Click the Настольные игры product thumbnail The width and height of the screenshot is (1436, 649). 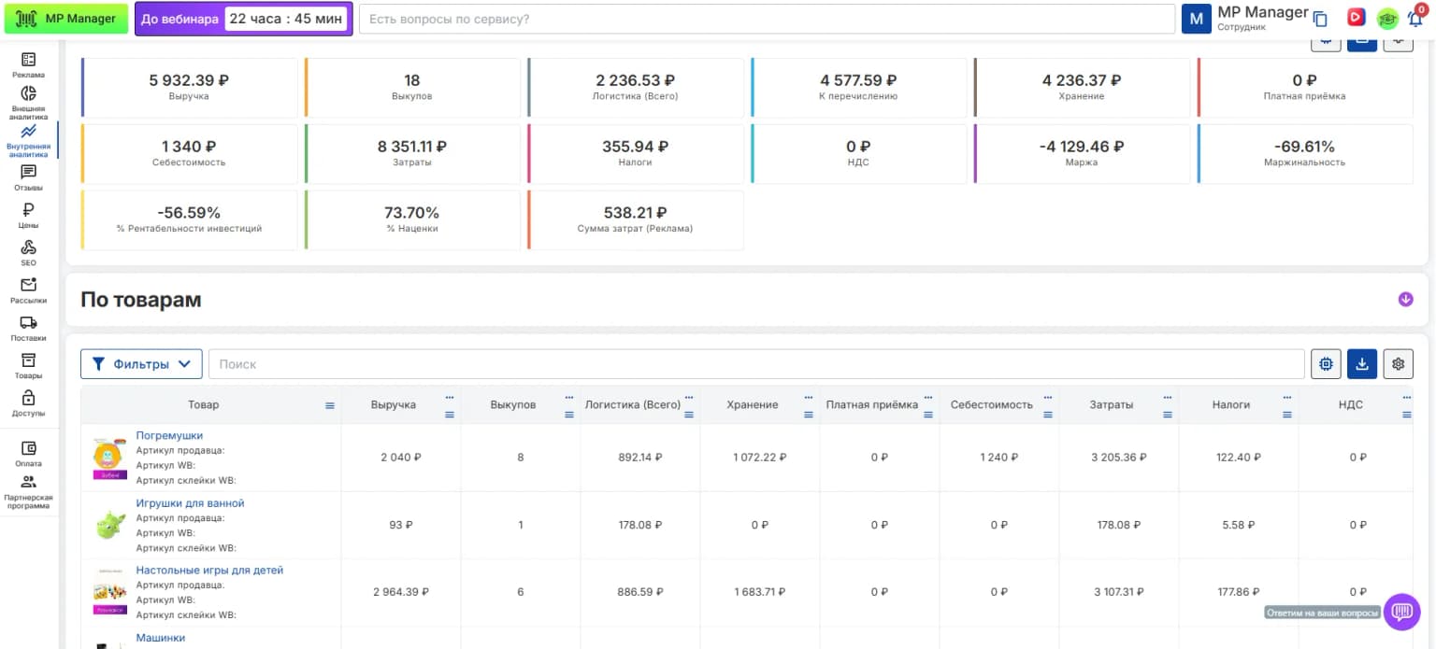tap(110, 592)
